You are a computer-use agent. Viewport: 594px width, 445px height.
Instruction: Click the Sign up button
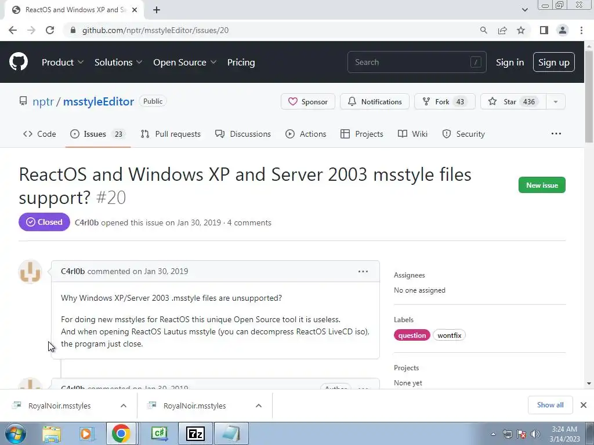tap(554, 62)
